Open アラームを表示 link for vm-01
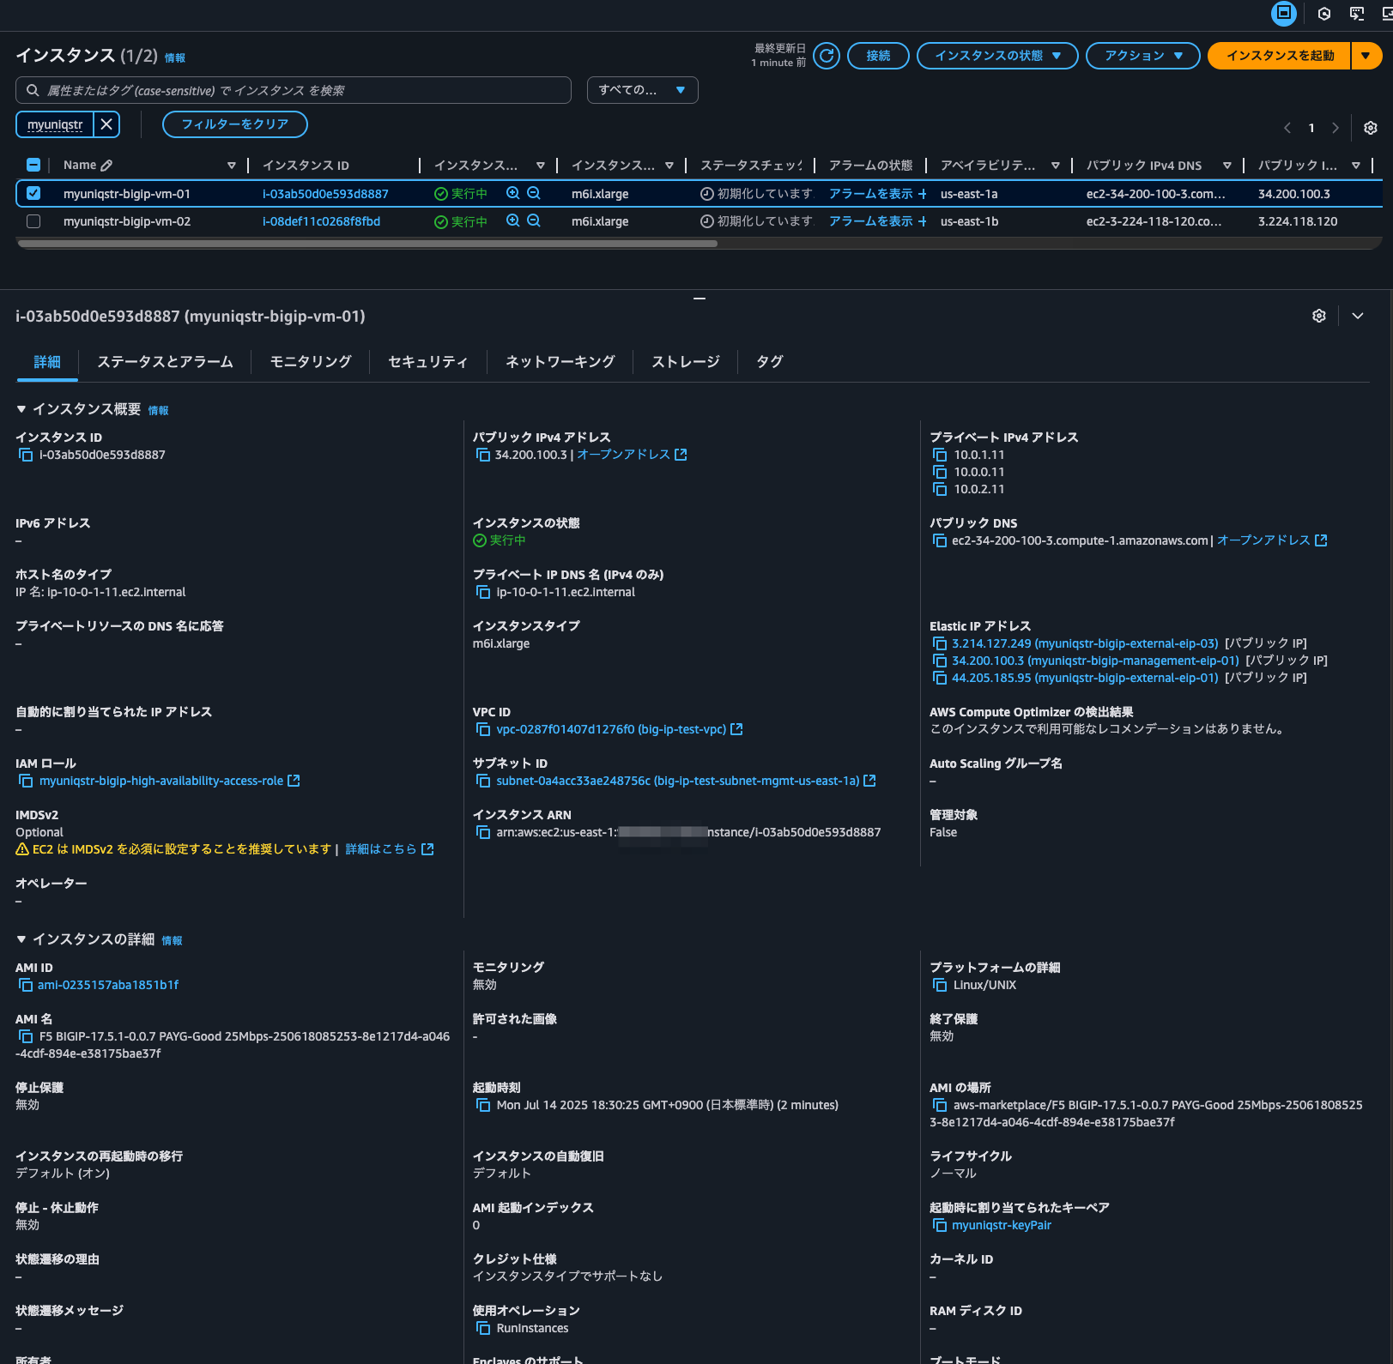This screenshot has height=1364, width=1393. [x=870, y=194]
